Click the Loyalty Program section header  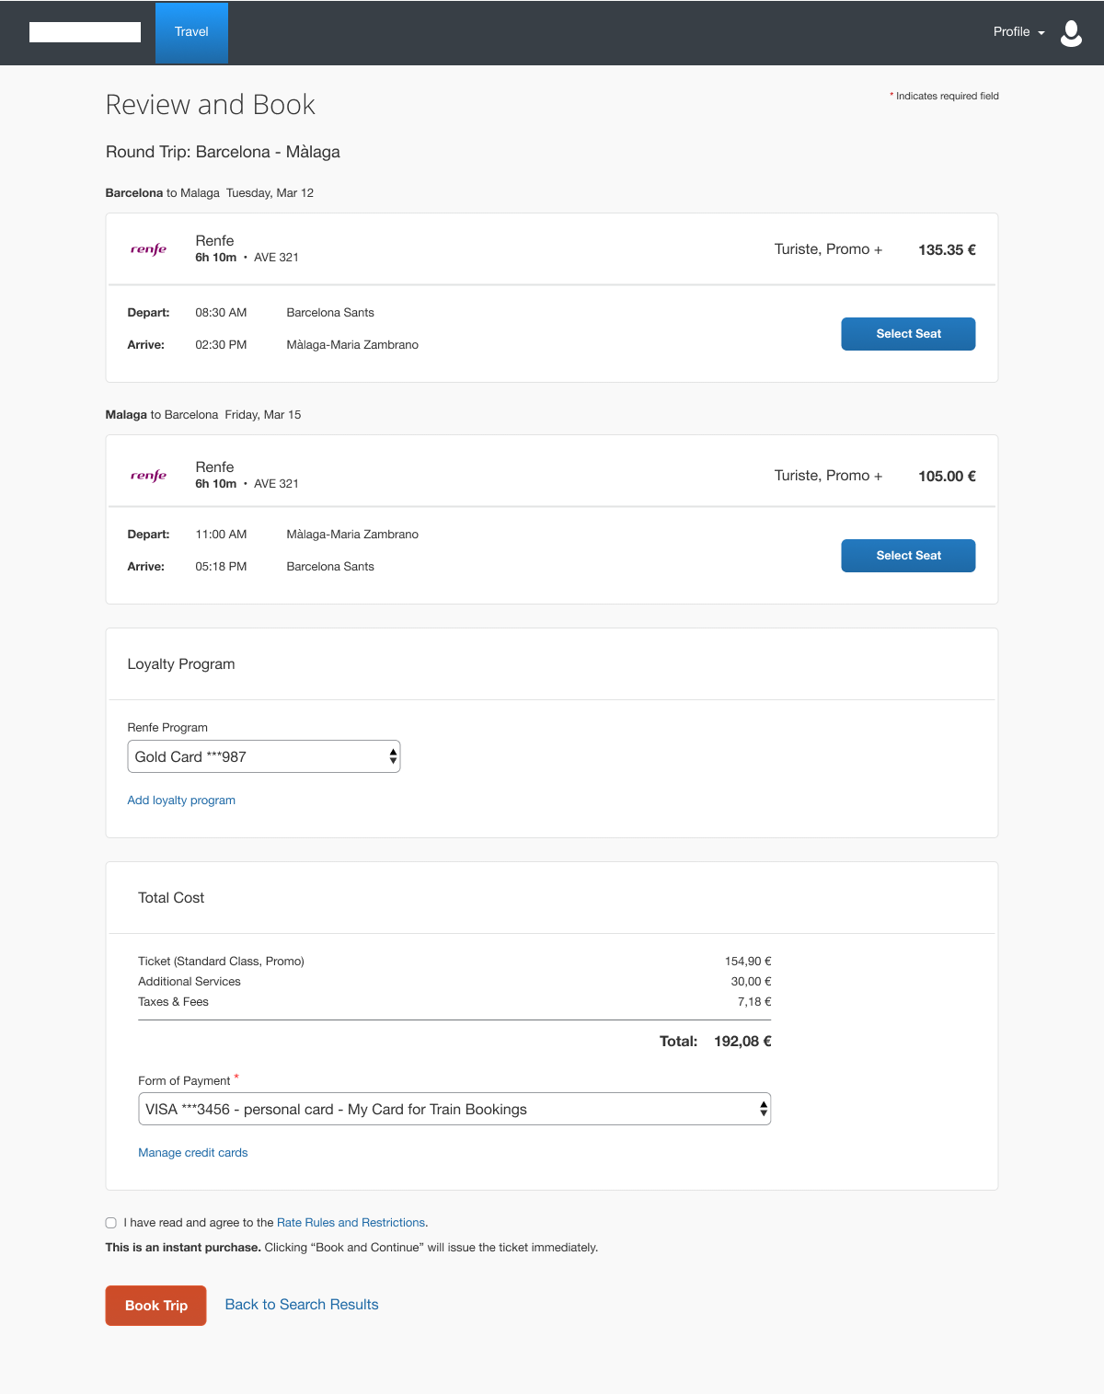click(181, 664)
